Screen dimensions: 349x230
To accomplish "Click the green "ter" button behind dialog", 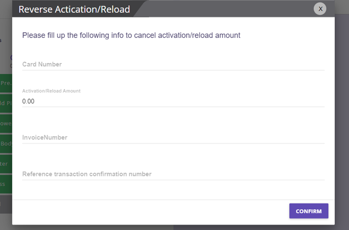I will click(x=6, y=164).
